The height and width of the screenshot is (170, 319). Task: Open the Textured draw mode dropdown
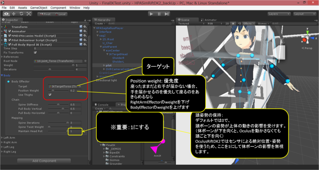(191, 23)
